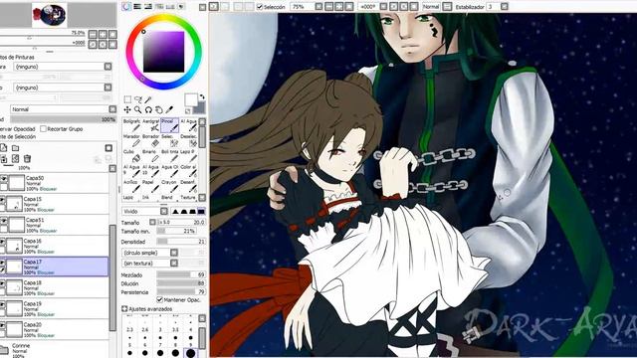The image size is (637, 358).
Task: Hide layer Capa20 with eye toggle
Action: [x=3, y=325]
